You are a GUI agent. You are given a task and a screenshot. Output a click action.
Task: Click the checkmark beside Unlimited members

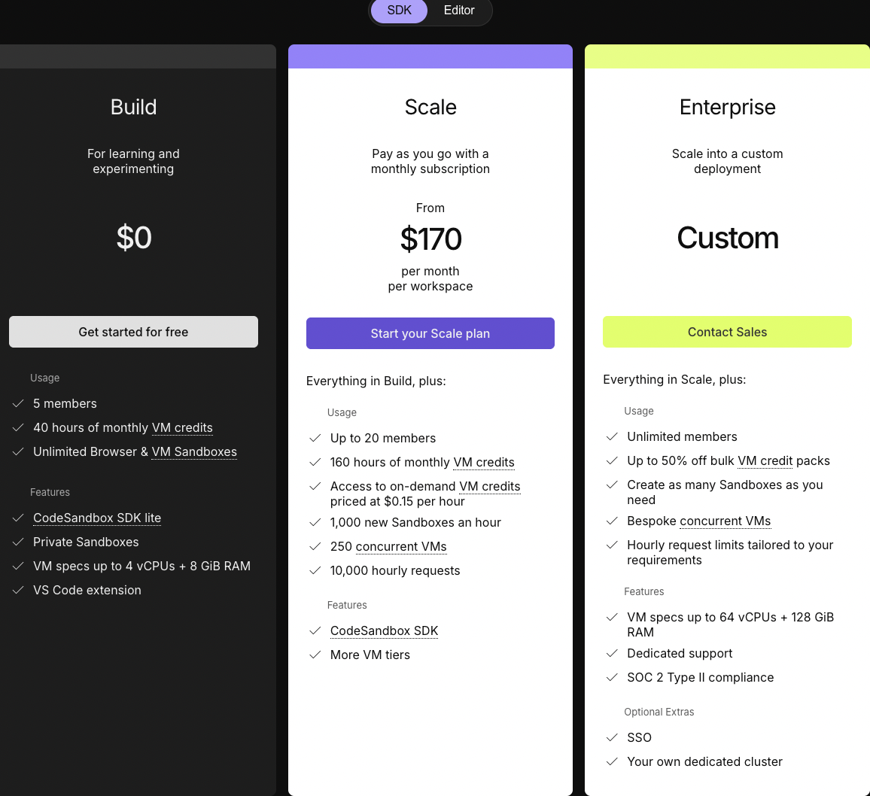pos(612,436)
